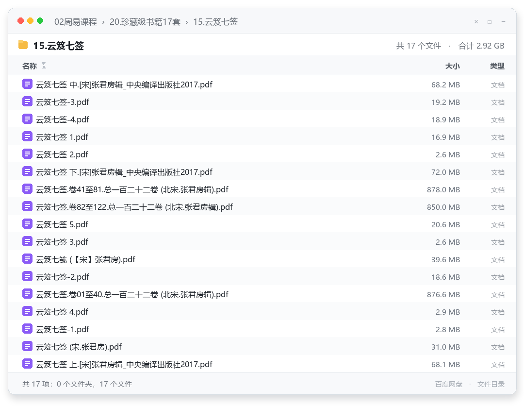Click document icon of 卷41至81 file
Image resolution: width=524 pixels, height=406 pixels.
pyautogui.click(x=27, y=189)
